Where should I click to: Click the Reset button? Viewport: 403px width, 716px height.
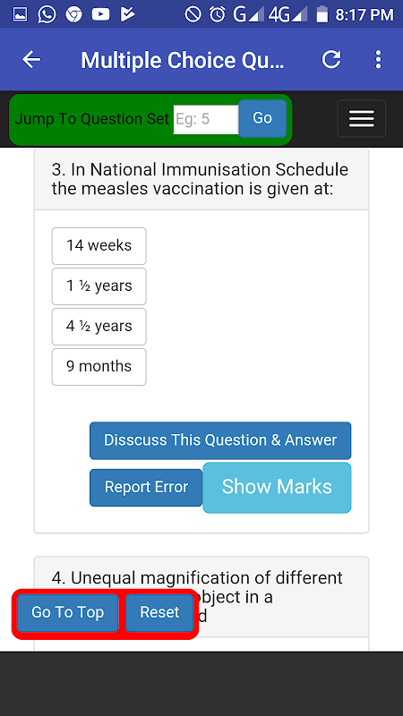click(159, 613)
